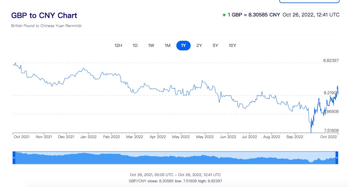Select the 5Y time range
348x187 pixels.
coord(215,45)
